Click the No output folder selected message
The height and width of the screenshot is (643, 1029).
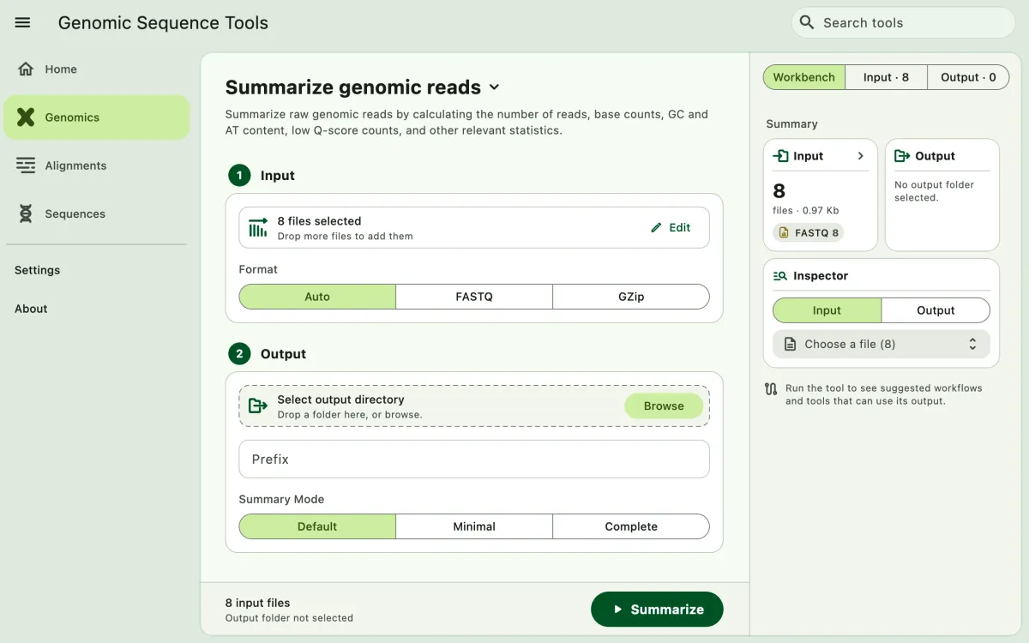tap(935, 191)
